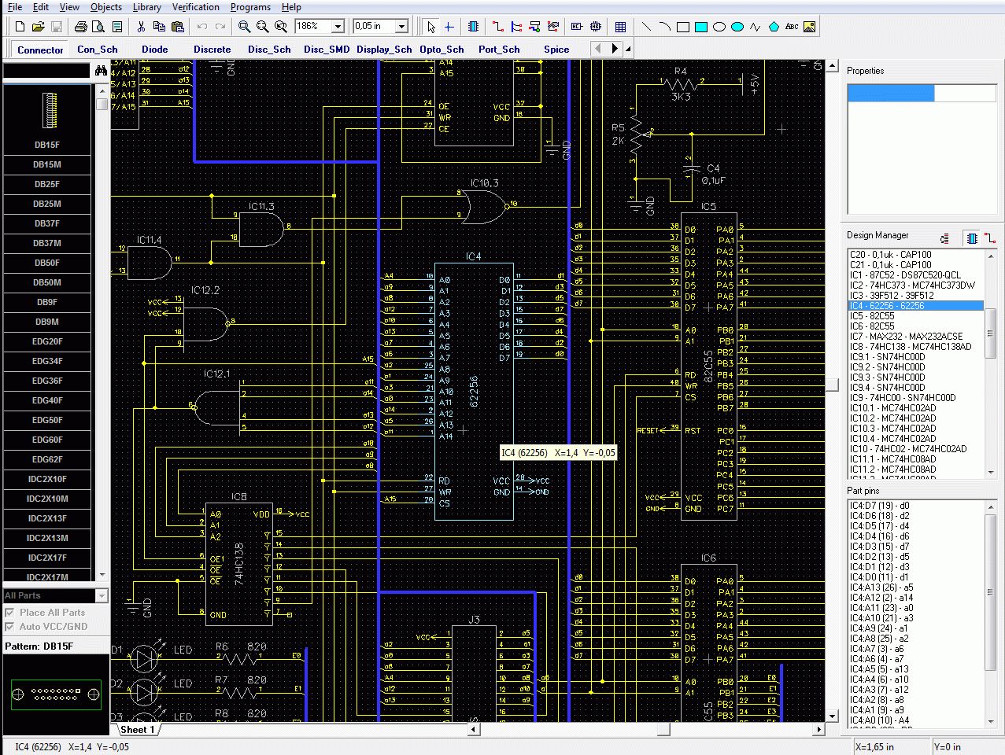This screenshot has width=1005, height=755.
Task: Open the 186% zoom level dropdown
Action: tap(338, 27)
